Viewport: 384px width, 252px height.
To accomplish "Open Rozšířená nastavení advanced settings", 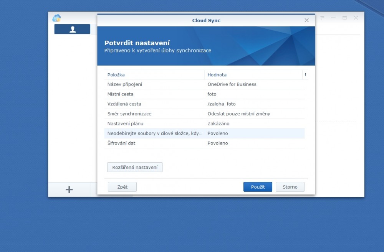I will 135,167.
